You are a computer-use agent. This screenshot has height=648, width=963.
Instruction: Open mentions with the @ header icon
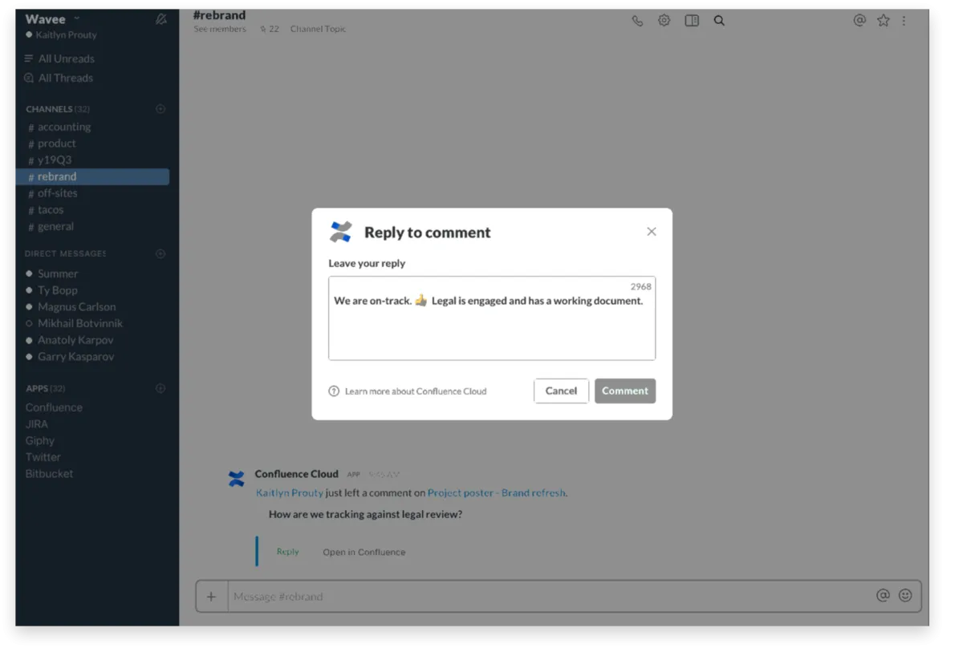point(859,21)
